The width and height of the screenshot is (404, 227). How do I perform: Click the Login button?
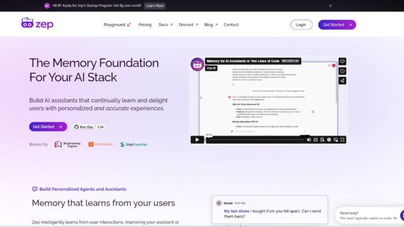coord(301,25)
